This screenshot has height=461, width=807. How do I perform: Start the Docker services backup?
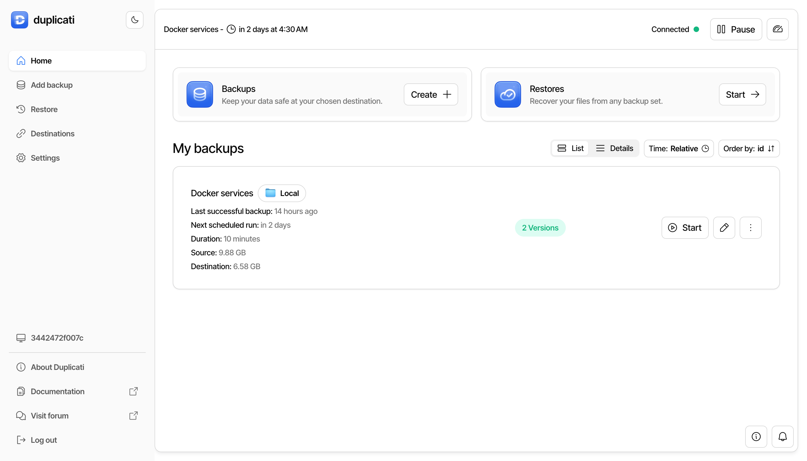coord(684,228)
